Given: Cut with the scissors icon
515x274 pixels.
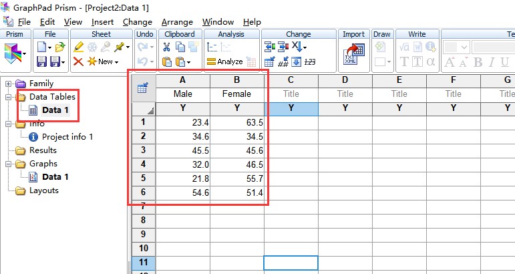Looking at the screenshot, I should (166, 47).
